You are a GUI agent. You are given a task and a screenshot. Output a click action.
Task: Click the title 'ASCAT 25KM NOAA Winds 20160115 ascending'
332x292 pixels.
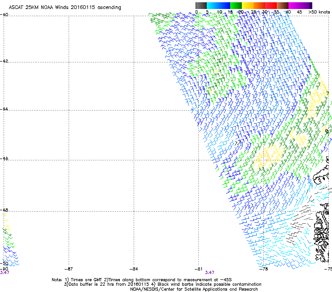65,8
